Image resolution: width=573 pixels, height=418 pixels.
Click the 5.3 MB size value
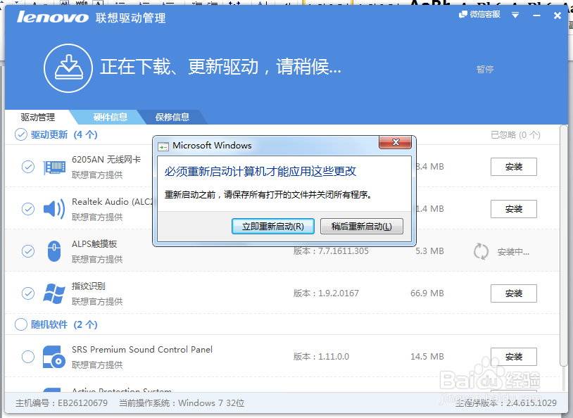coord(429,251)
